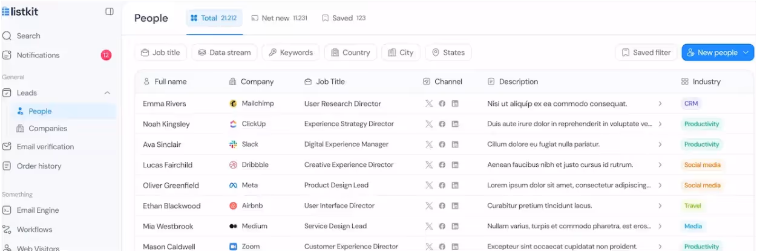Click the Meta company logo
The width and height of the screenshot is (757, 252).
(x=234, y=186)
